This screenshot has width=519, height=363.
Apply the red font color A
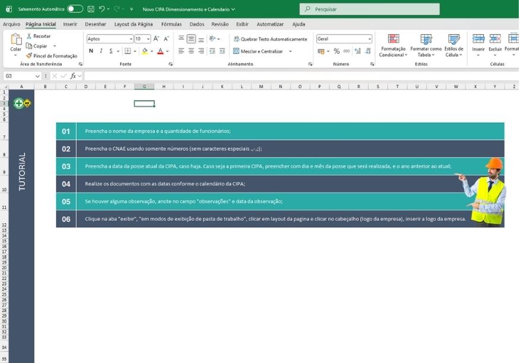(x=160, y=51)
